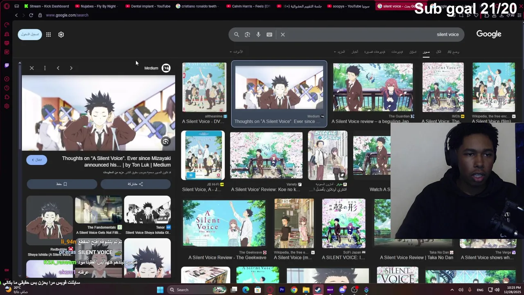
Task: Open the Variety A Silent Voice review thumbnail
Action: click(266, 155)
